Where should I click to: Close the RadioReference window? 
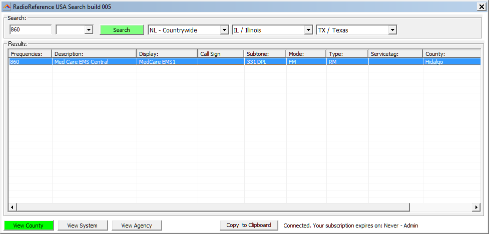(x=481, y=7)
